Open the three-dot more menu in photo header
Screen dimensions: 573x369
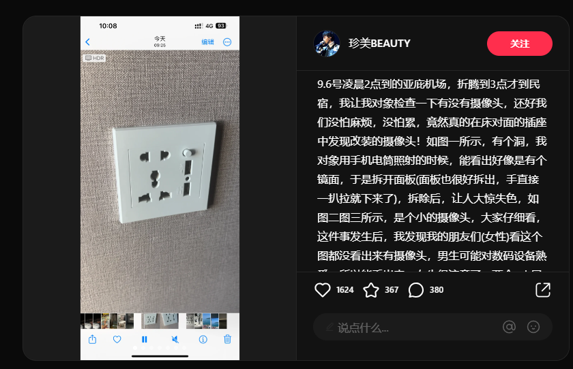coord(227,42)
